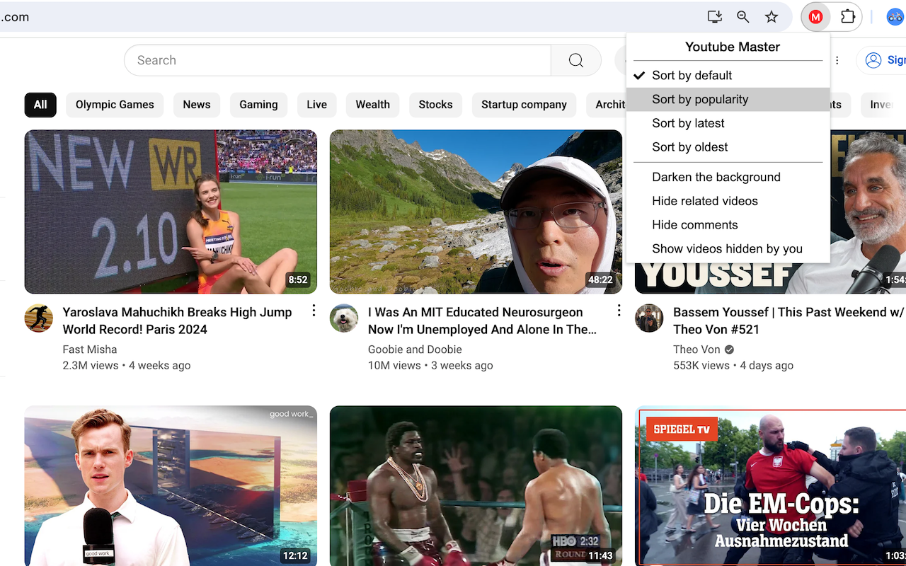This screenshot has height=566, width=906.
Task: Open Theo Von channel avatar
Action: 649,318
